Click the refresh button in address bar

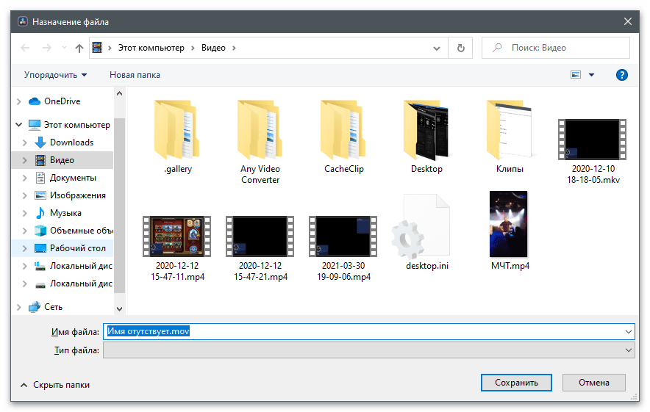(460, 48)
